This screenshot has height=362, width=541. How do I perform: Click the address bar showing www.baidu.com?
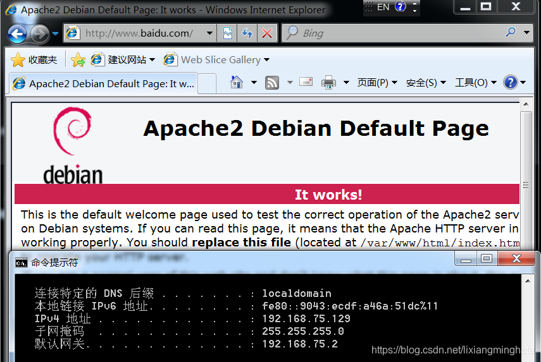pyautogui.click(x=139, y=33)
